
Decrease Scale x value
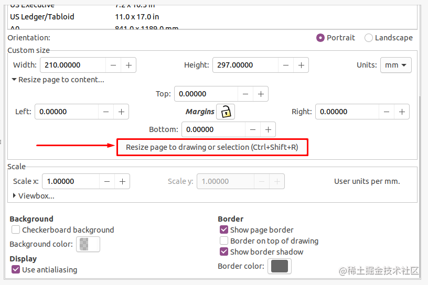107,181
